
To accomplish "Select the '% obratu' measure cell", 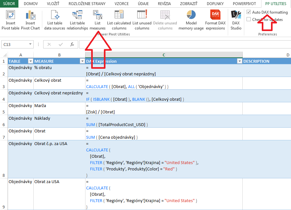I will (x=59, y=71).
